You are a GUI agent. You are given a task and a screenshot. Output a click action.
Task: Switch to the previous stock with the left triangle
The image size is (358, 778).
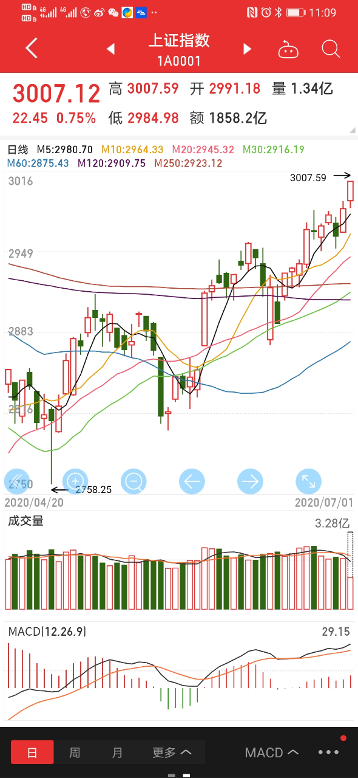pyautogui.click(x=110, y=49)
